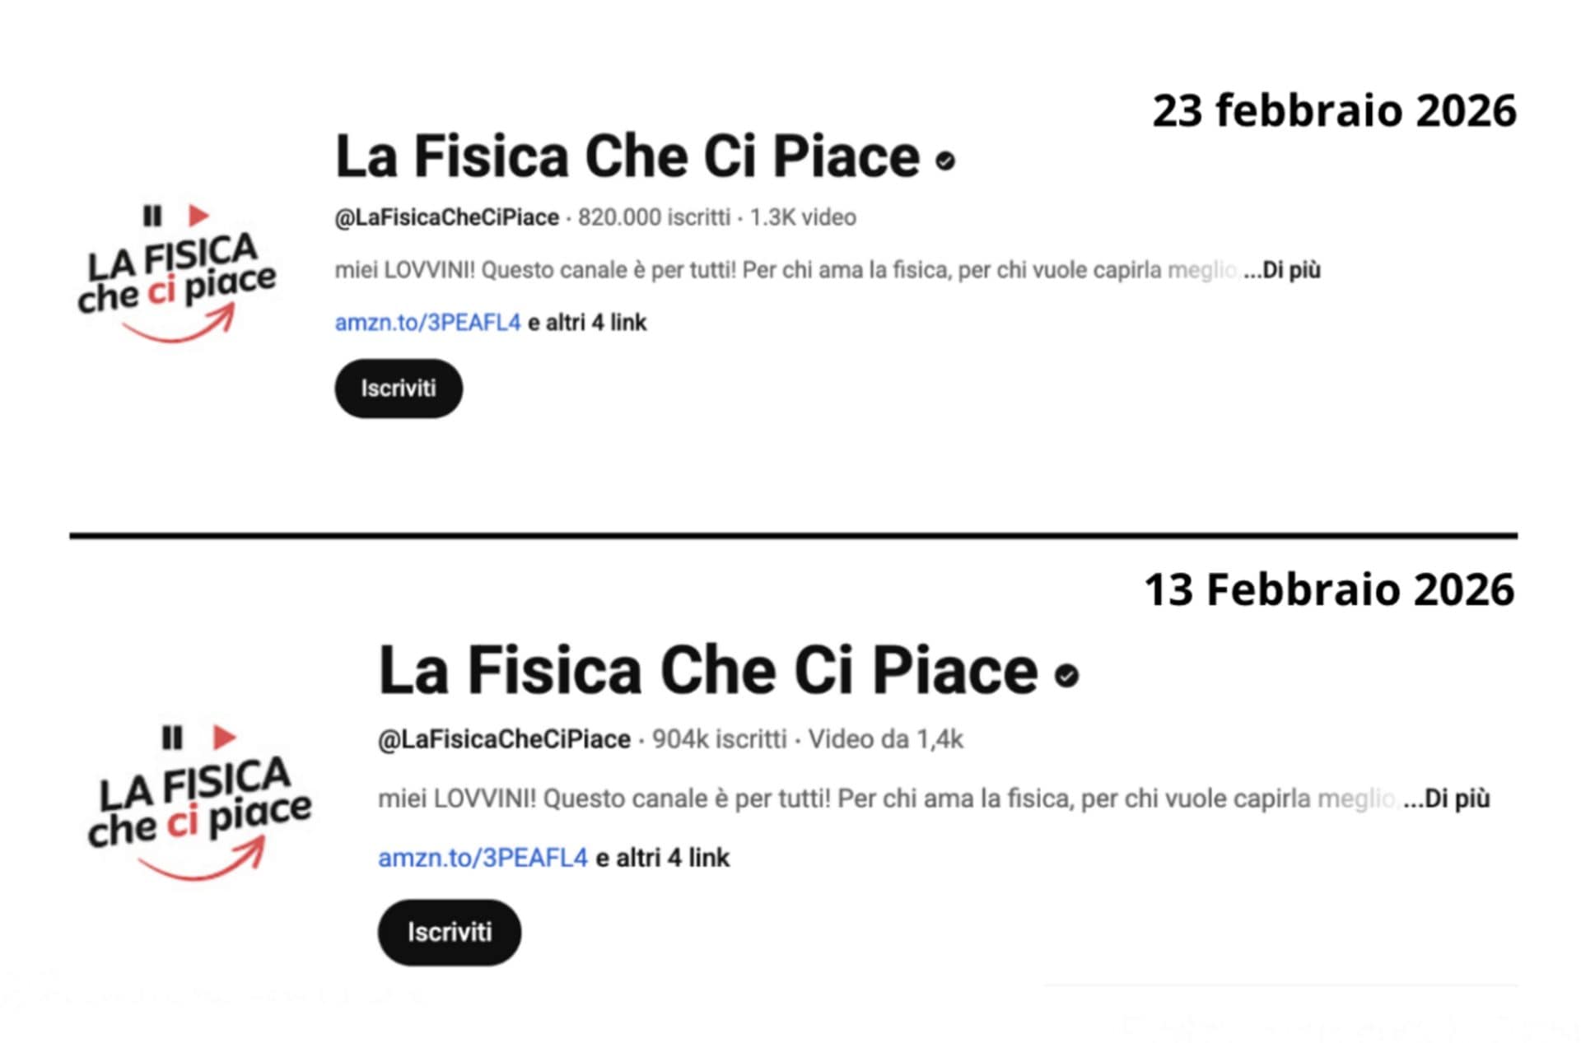Expand the e altri 4 link list on top channel

click(587, 323)
